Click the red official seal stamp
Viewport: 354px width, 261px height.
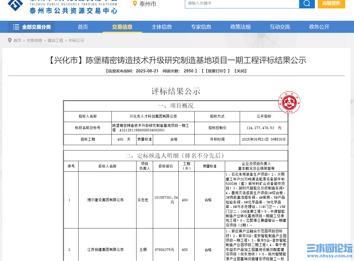tap(289, 102)
